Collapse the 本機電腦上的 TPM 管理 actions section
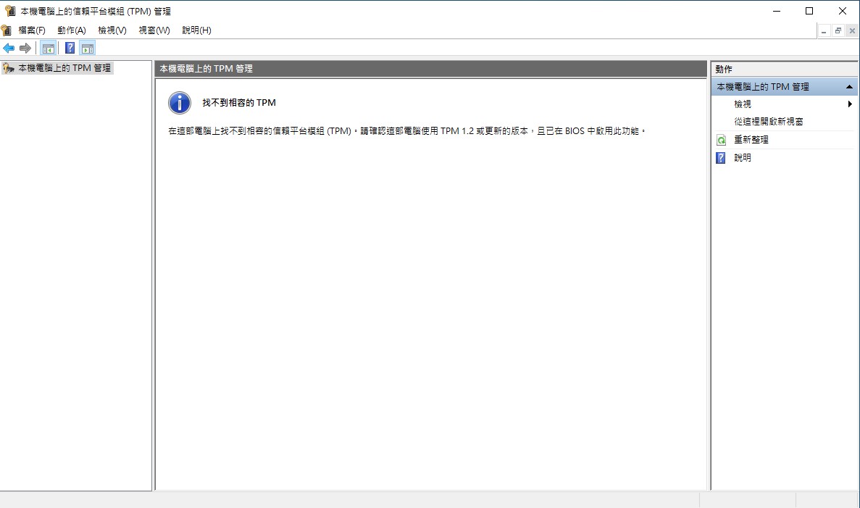The width and height of the screenshot is (860, 508). click(x=850, y=87)
